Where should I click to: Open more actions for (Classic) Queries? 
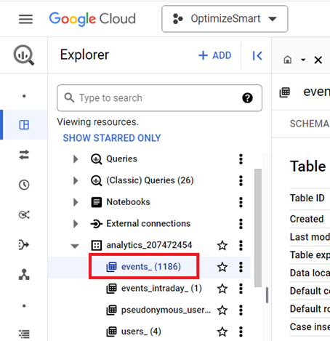(x=241, y=180)
